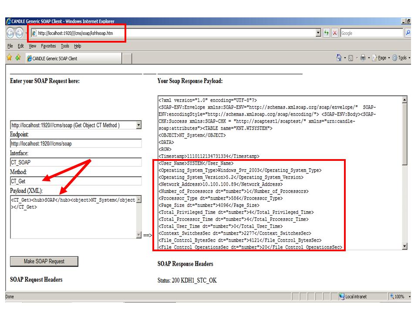Click the Make SOAP Request button
The width and height of the screenshot is (418, 313).
(x=44, y=261)
